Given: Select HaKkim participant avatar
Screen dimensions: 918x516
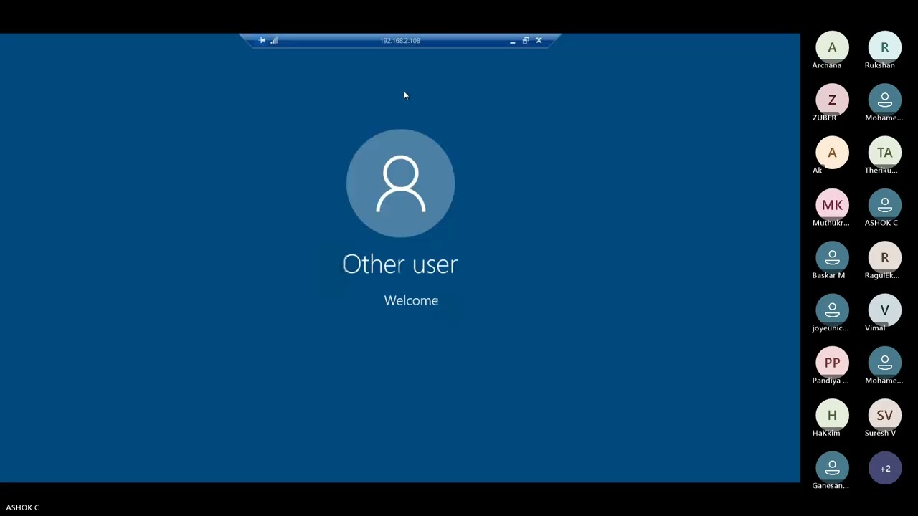Looking at the screenshot, I should tap(832, 416).
